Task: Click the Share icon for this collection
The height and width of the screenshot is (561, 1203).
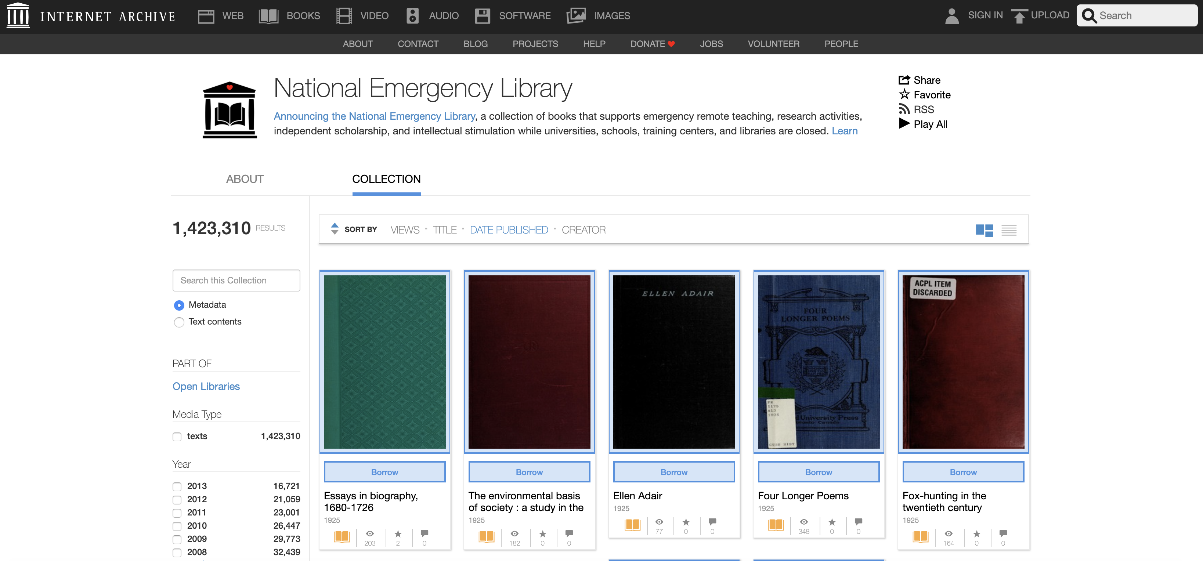Action: [x=904, y=79]
